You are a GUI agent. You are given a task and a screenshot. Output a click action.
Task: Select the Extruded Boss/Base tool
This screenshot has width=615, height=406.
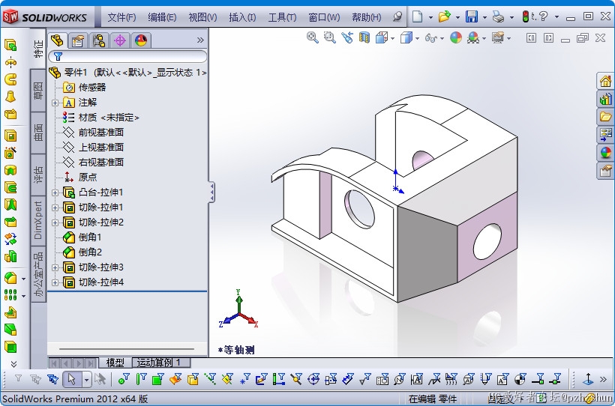point(10,45)
